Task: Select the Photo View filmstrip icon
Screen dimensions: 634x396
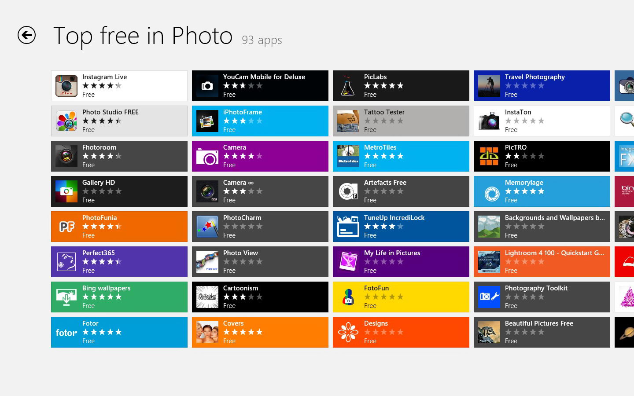Action: [x=207, y=262]
